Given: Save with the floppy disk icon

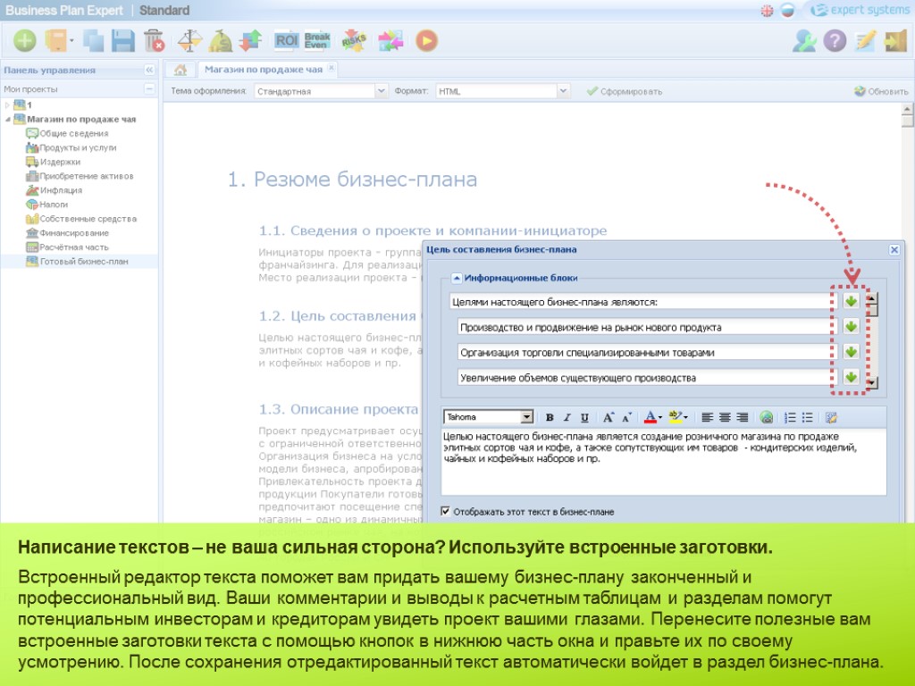Looking at the screenshot, I should pos(123,41).
